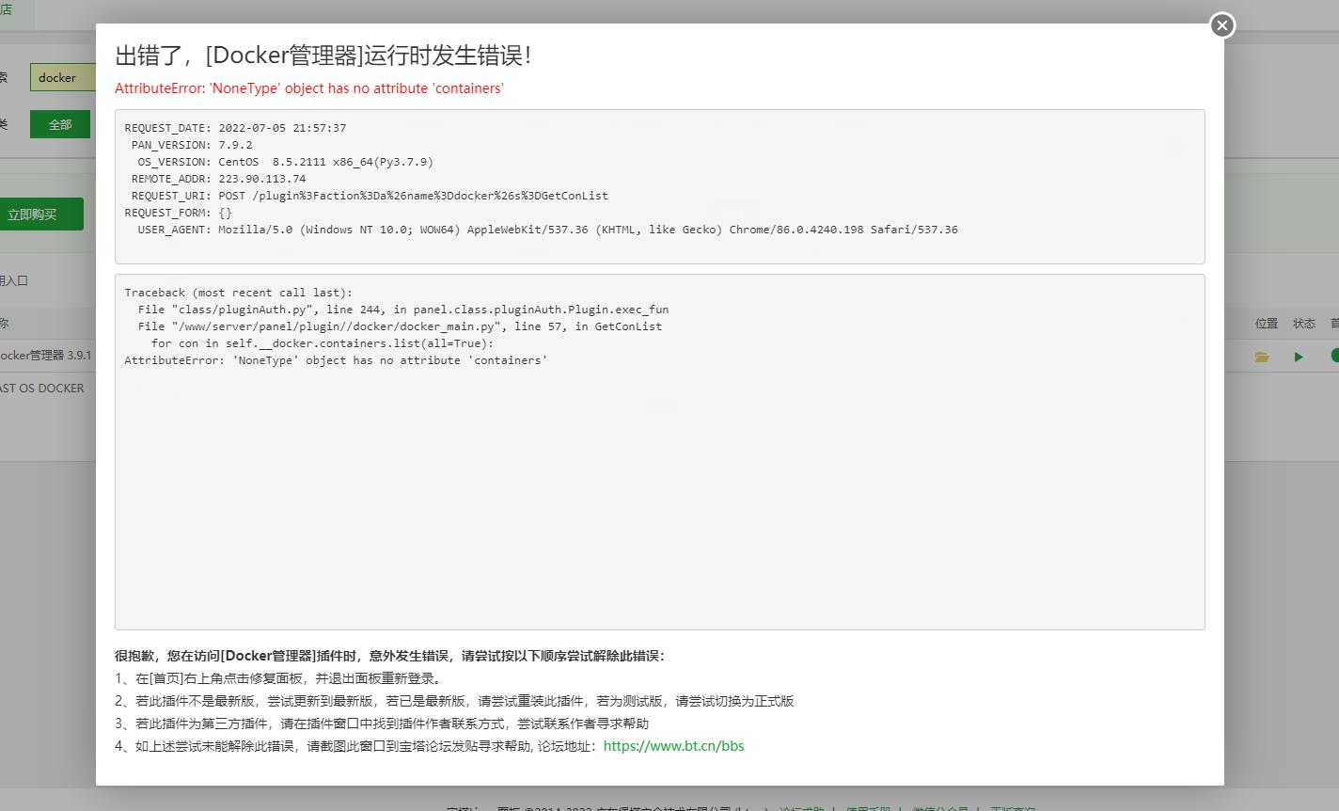Click the pluginAuth.py line 244 entry
The height and width of the screenshot is (811, 1339).
point(403,310)
